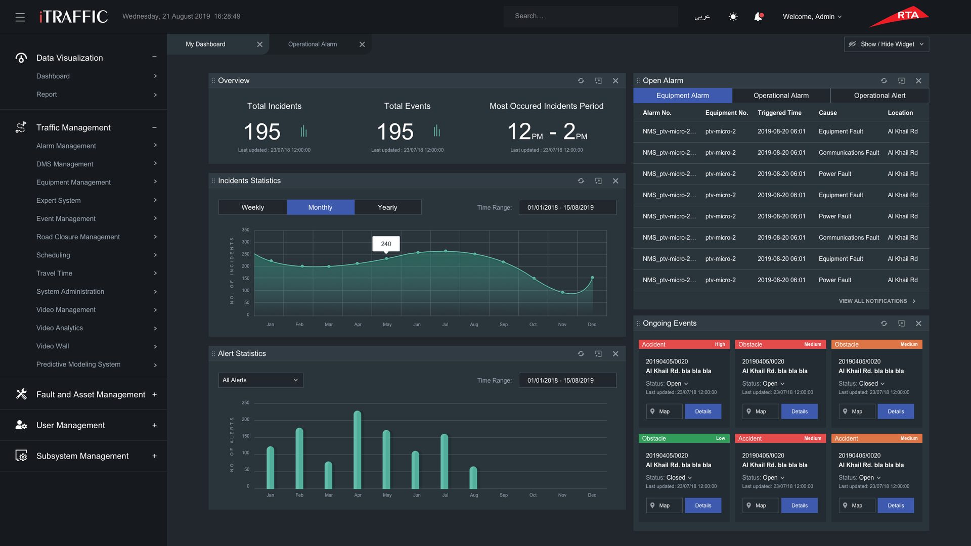The image size is (971, 546).
Task: Expand the Ongoing Events widget
Action: (x=901, y=324)
